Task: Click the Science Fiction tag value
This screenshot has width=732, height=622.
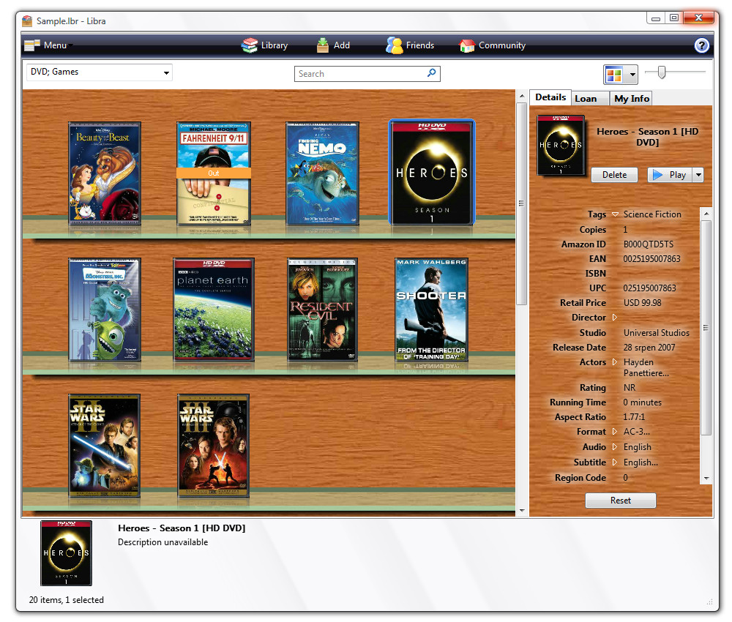Action: [652, 214]
